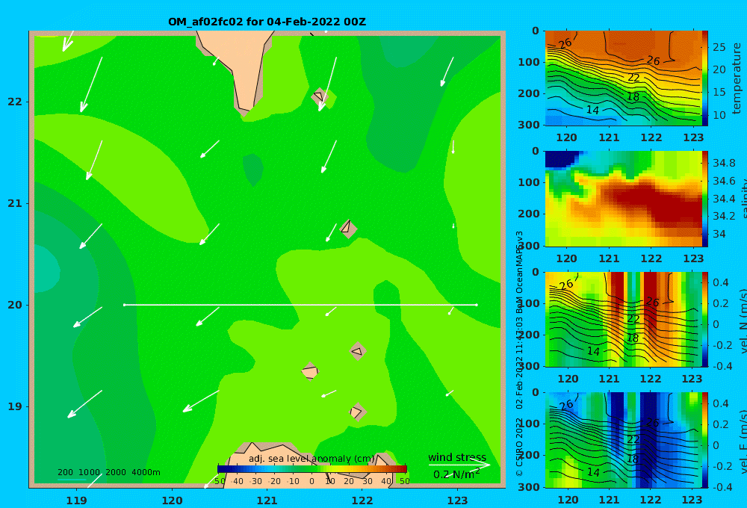Click the adj. sea level anomaly colorbar
The width and height of the screenshot is (747, 508).
(x=312, y=469)
